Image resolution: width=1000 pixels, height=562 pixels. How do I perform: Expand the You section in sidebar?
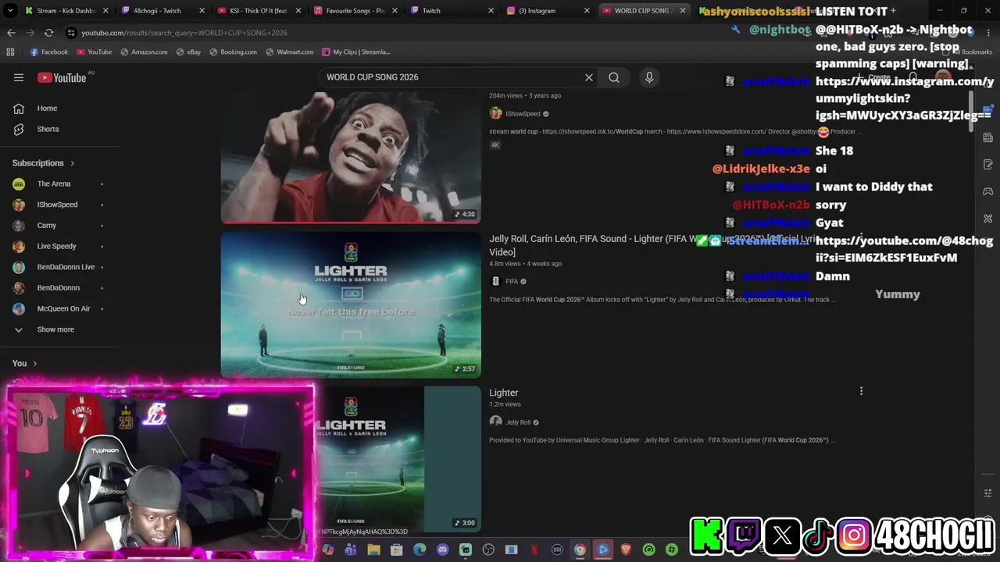34,363
